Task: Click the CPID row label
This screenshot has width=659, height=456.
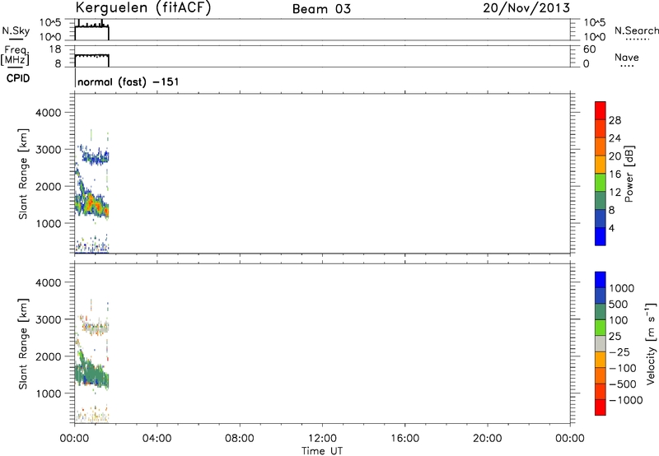Action: [18, 78]
